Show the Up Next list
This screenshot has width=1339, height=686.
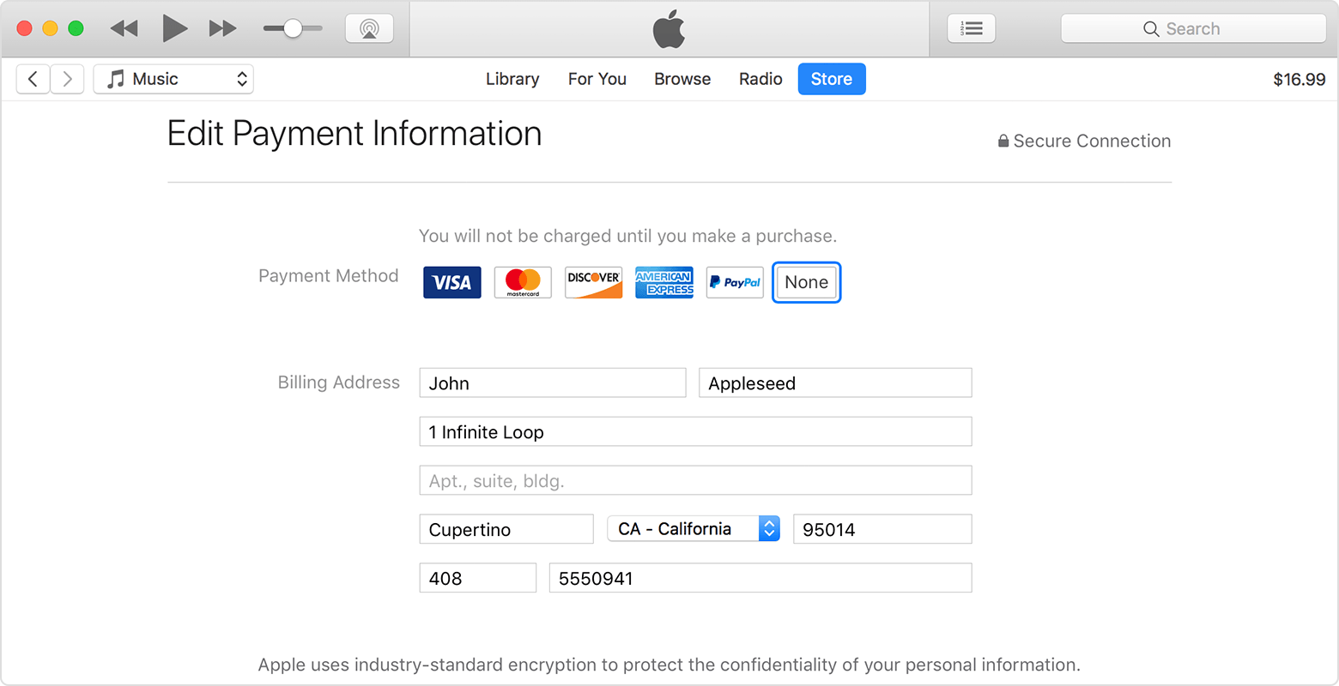click(972, 28)
